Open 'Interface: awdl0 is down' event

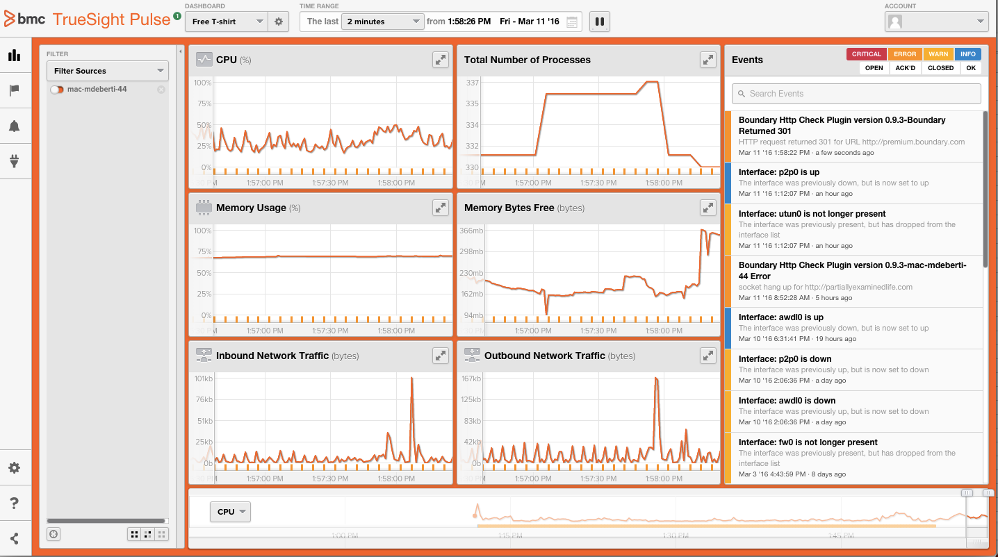854,411
